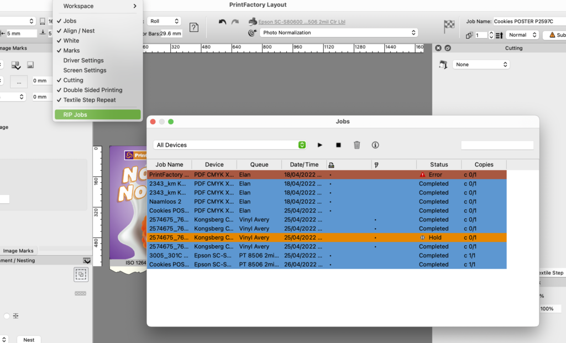Click the priority lines-with-arrow icon

point(499,35)
